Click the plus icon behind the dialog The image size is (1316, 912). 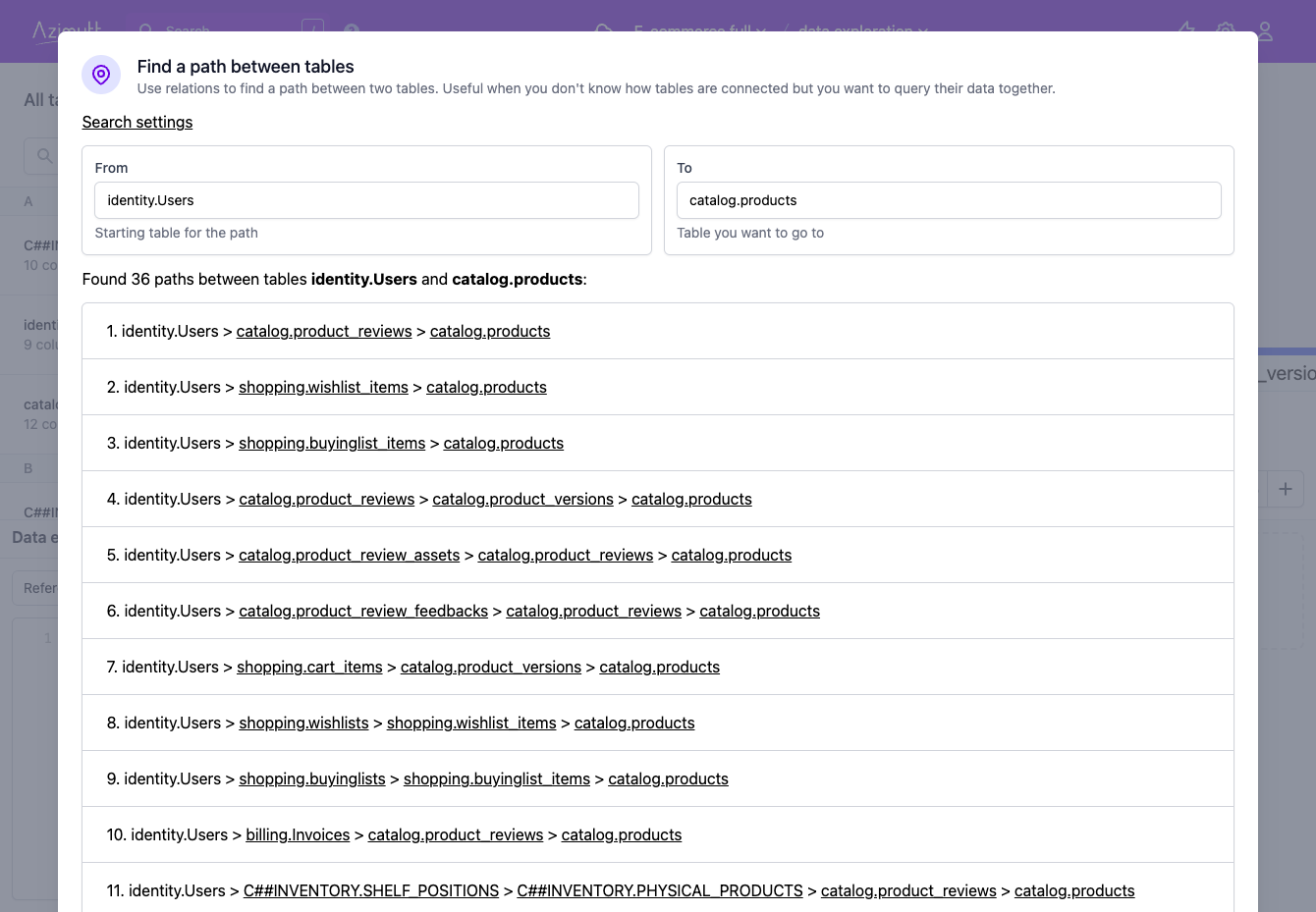pos(1286,489)
